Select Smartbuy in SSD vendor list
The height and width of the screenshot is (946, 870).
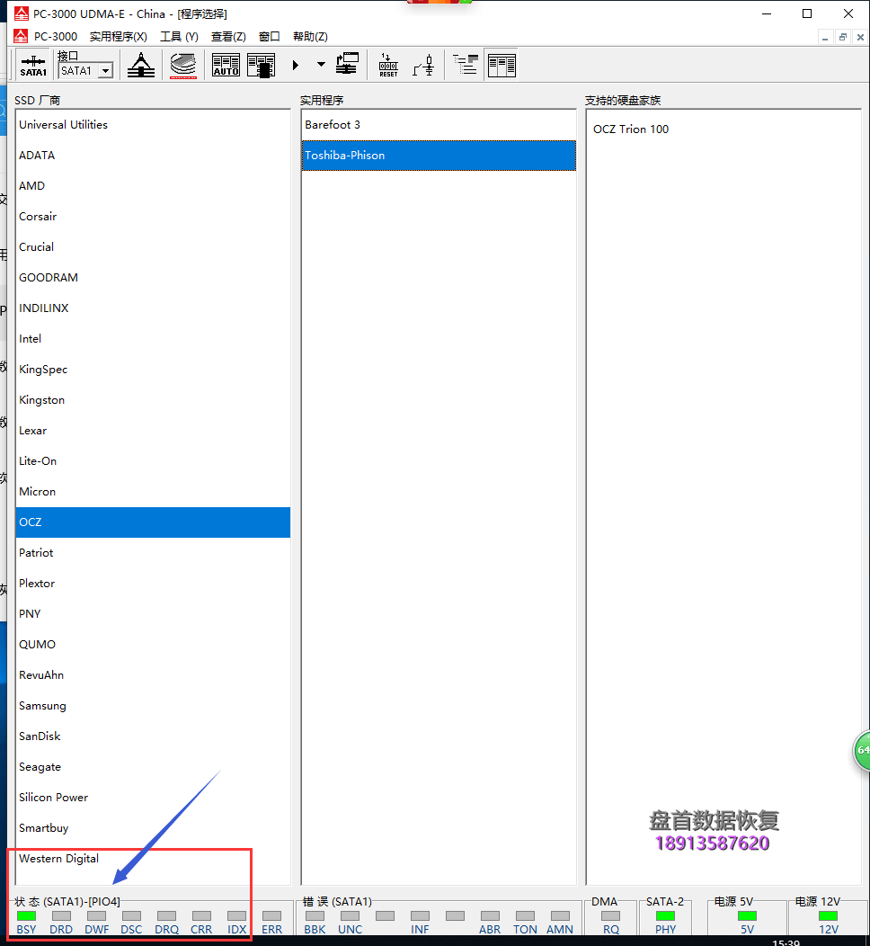pos(153,827)
